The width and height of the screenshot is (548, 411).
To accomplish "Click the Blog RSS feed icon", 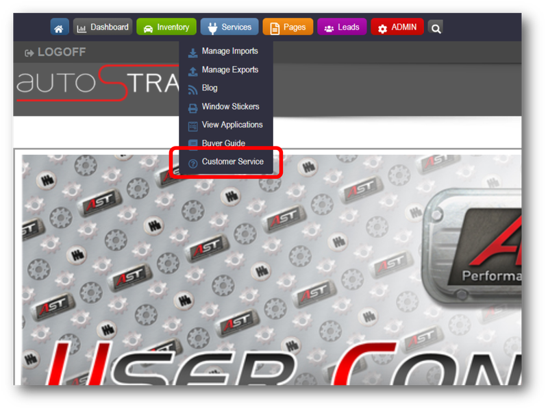I will [x=192, y=90].
